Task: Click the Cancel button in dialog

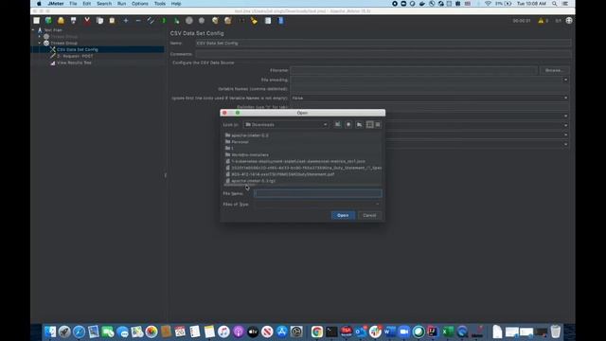Action: click(x=369, y=215)
